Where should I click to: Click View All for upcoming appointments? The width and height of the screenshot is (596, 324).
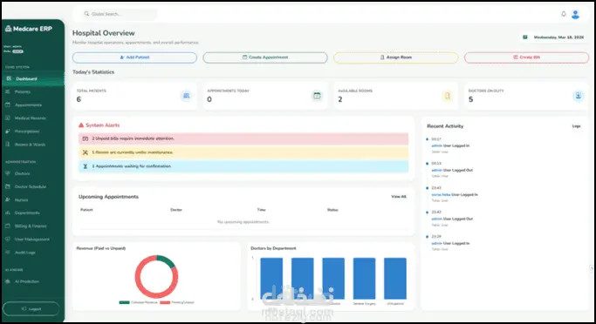tap(398, 197)
